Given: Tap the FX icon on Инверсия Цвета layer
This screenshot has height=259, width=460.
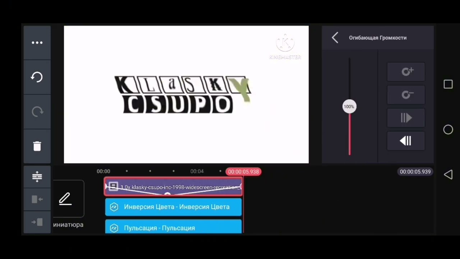Looking at the screenshot, I should pos(114,207).
